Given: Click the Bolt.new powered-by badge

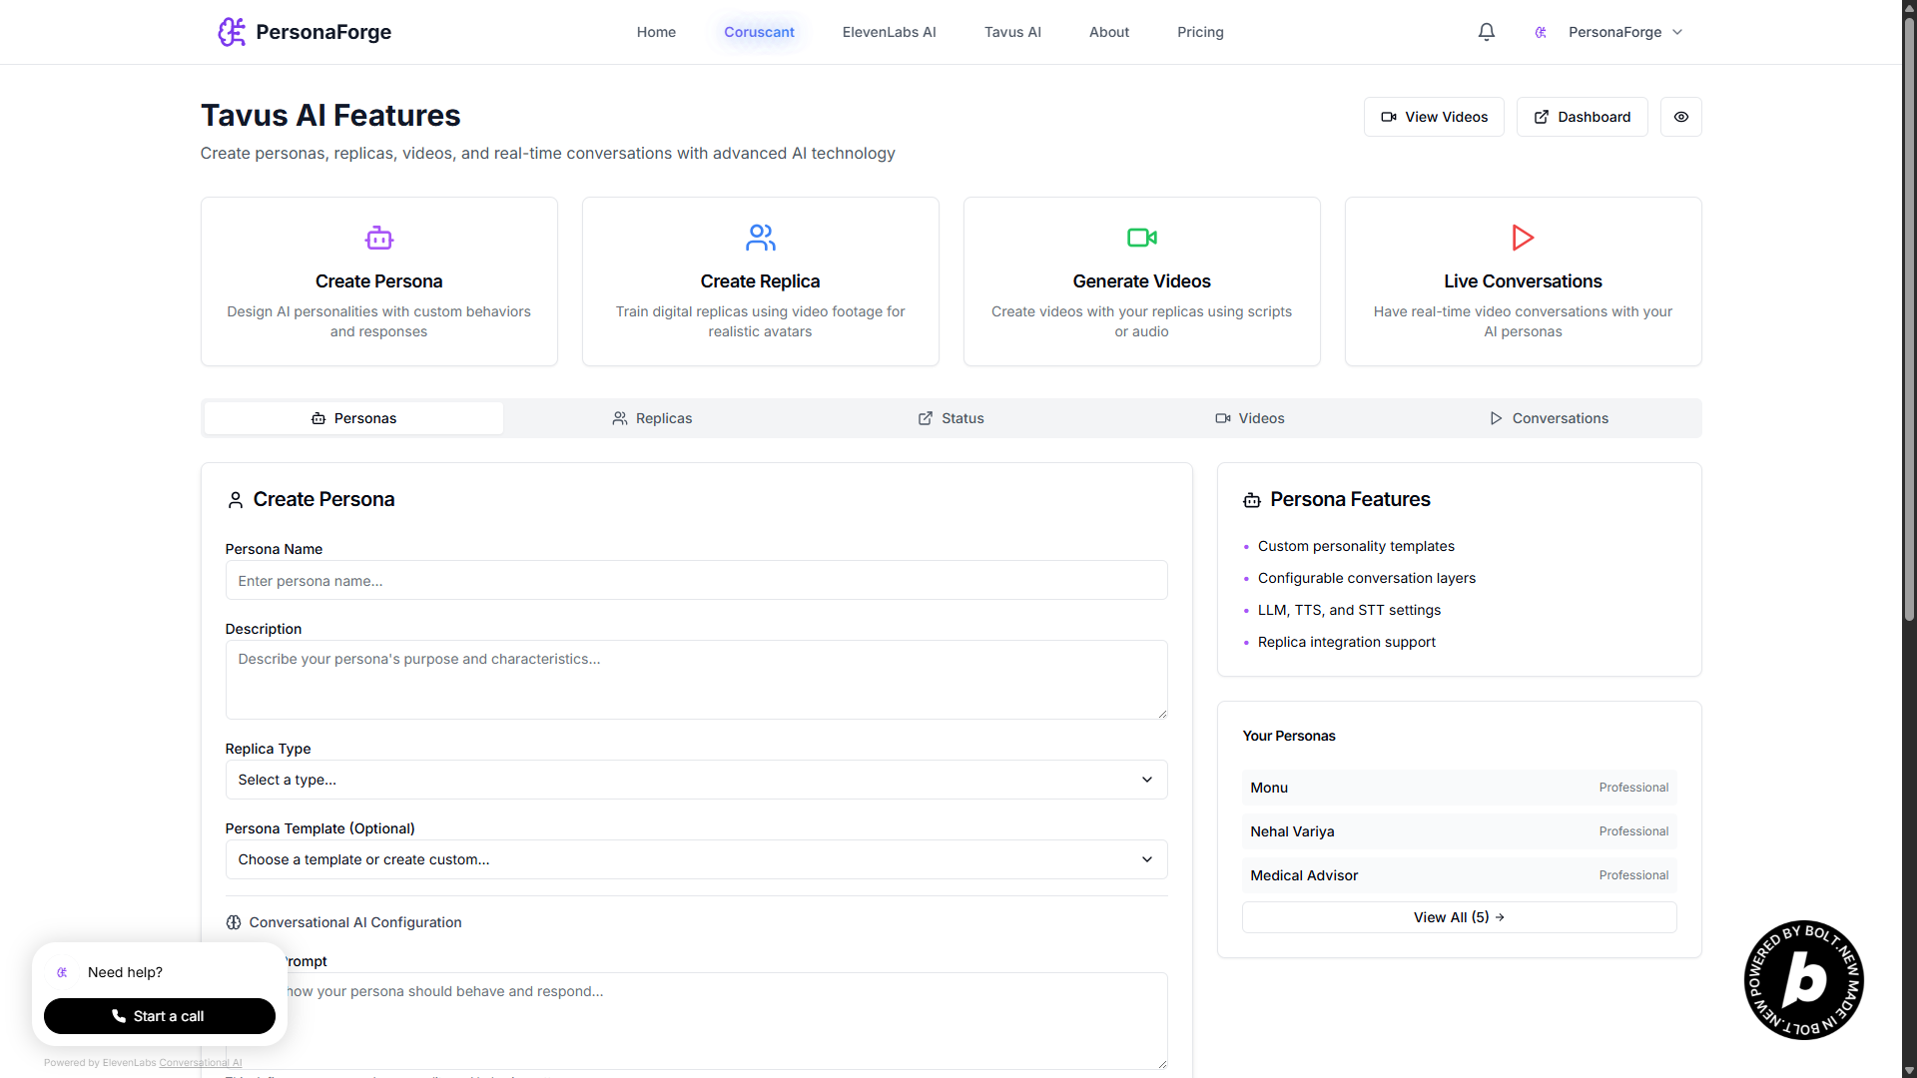Looking at the screenshot, I should click(1803, 979).
